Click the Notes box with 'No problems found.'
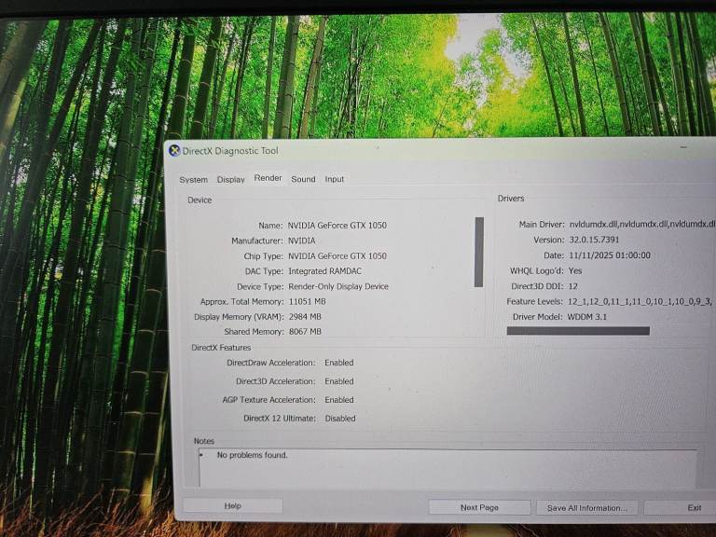716x537 pixels. pos(447,468)
